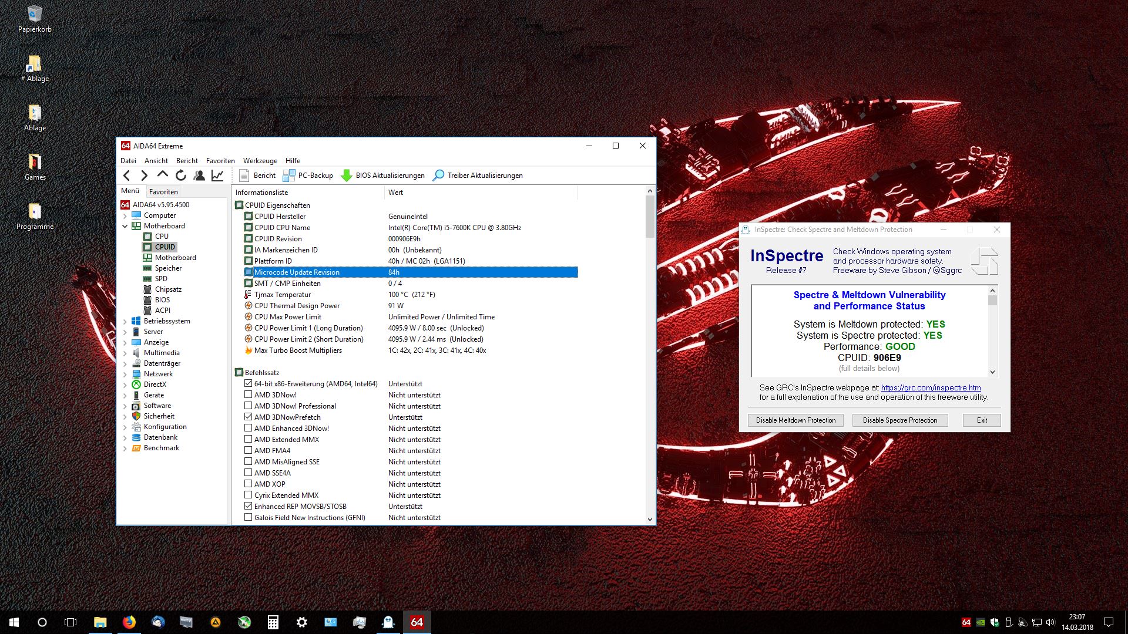This screenshot has width=1128, height=634.
Task: Expand the Betriebssystem tree node
Action: (125, 321)
